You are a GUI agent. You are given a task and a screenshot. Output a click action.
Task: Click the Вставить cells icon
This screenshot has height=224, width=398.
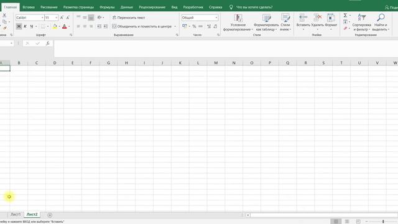(303, 18)
